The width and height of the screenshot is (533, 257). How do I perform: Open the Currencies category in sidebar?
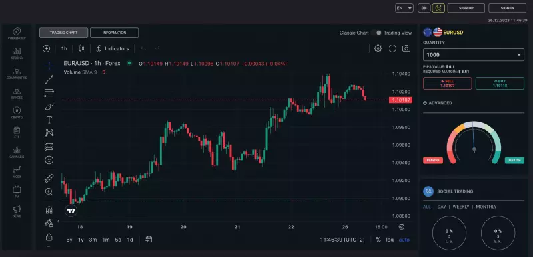tap(17, 34)
